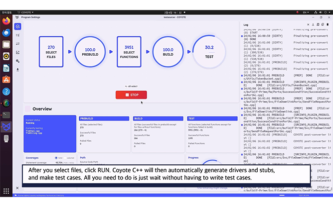
Task: Open Firefox from the Ubuntu dock
Action: tap(6, 21)
